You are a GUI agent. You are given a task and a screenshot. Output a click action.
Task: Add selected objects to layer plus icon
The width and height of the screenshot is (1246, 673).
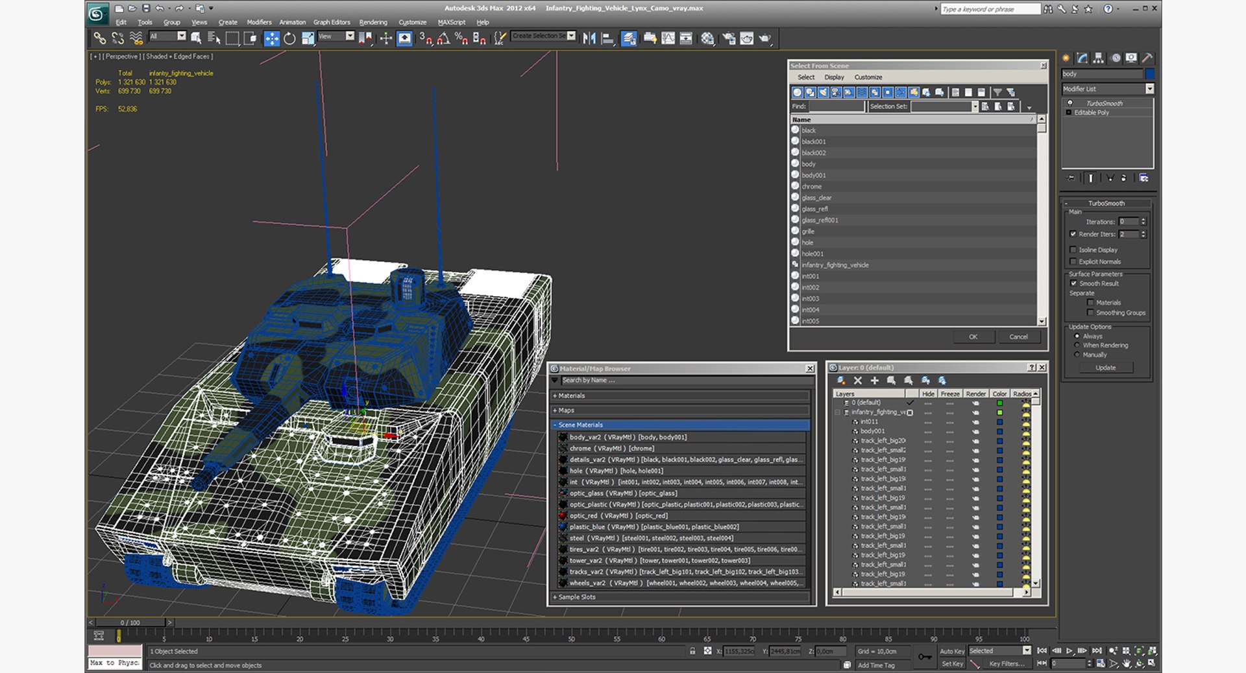[875, 381]
